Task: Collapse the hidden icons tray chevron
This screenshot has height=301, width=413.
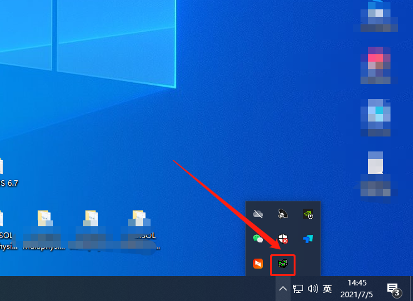Action: tap(282, 289)
